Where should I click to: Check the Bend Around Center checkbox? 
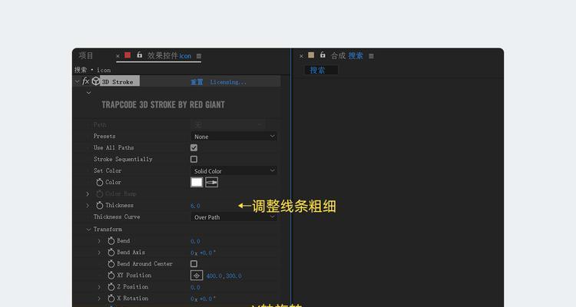[194, 264]
